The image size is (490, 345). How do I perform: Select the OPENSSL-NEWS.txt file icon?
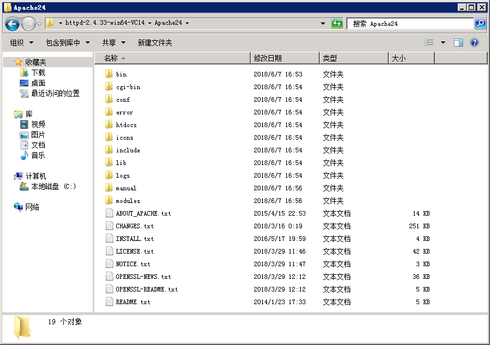point(109,276)
